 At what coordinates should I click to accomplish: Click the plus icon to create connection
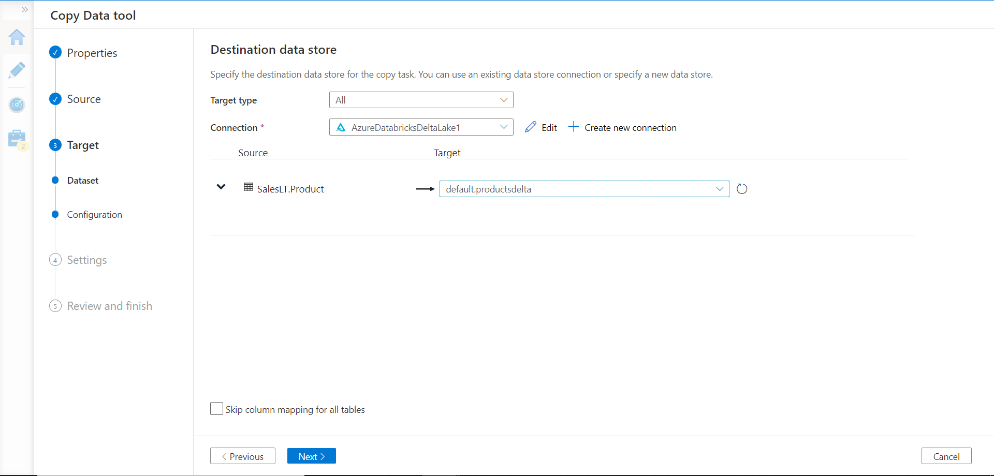coord(573,127)
